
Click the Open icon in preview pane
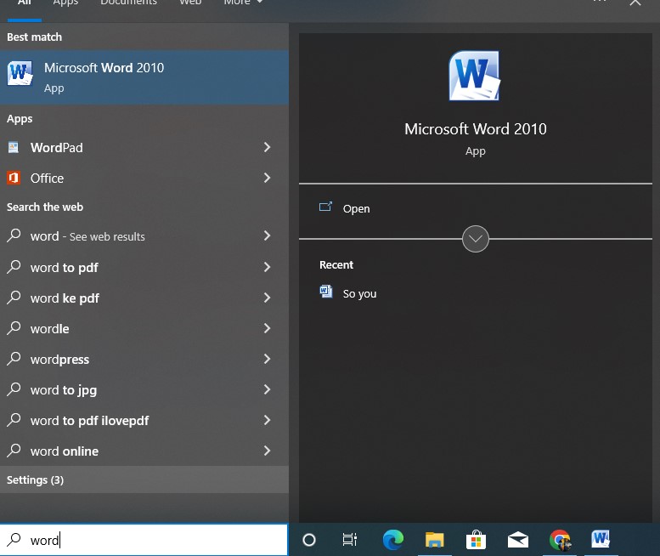(x=325, y=207)
